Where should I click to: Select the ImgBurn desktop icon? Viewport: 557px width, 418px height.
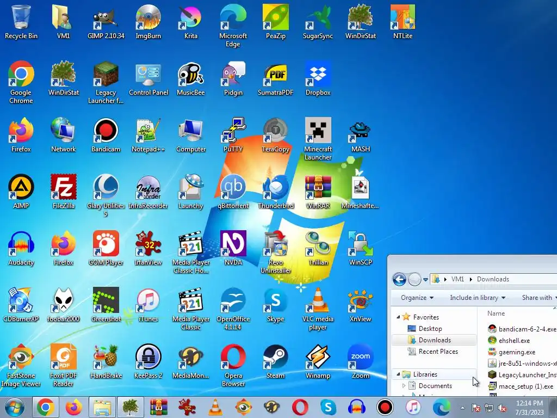(x=148, y=21)
